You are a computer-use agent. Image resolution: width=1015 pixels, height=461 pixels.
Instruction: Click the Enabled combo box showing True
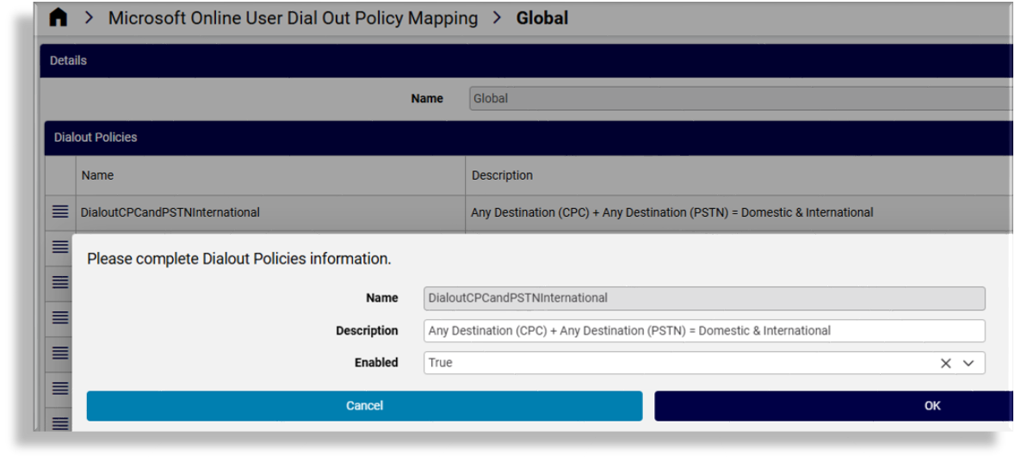tap(704, 363)
